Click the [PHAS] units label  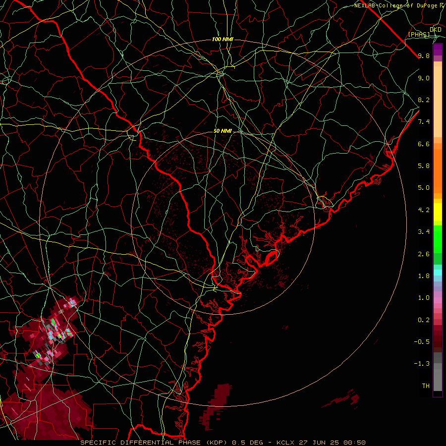coord(419,34)
